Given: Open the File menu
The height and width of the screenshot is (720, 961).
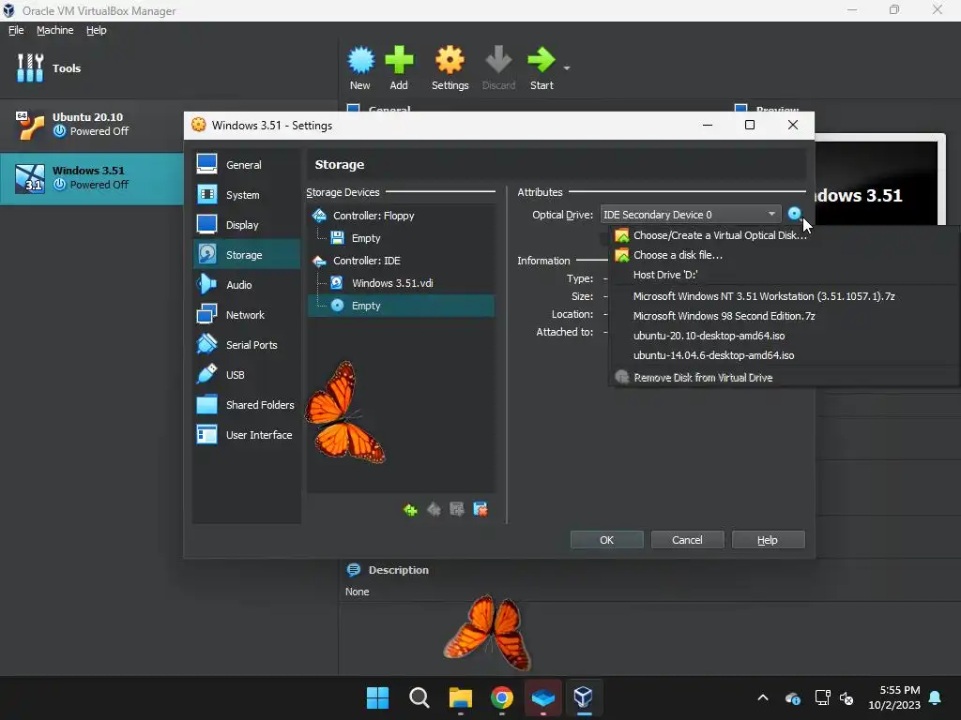Looking at the screenshot, I should pos(16,30).
